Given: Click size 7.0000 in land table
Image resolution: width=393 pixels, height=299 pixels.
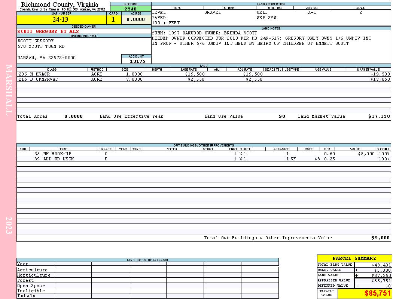Looking at the screenshot, I should click(x=134, y=79).
